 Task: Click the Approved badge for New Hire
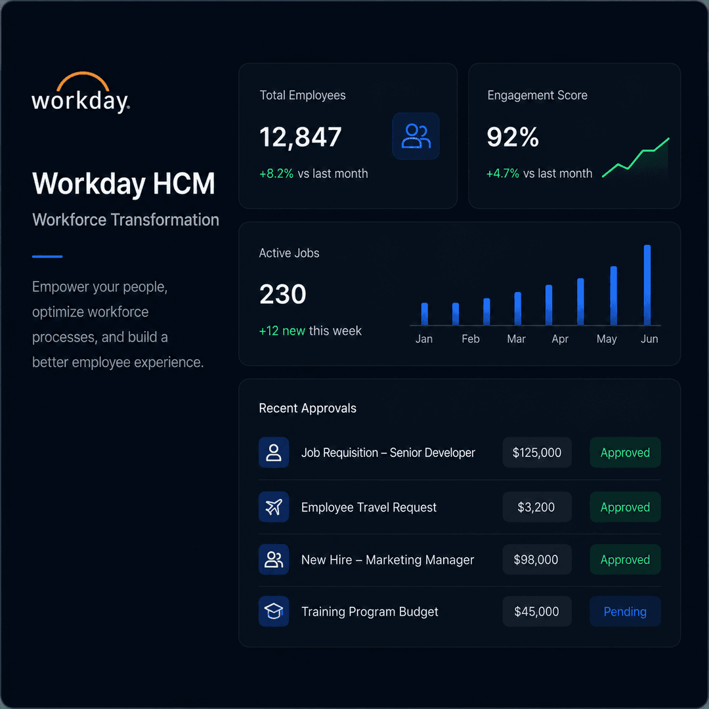coord(625,559)
